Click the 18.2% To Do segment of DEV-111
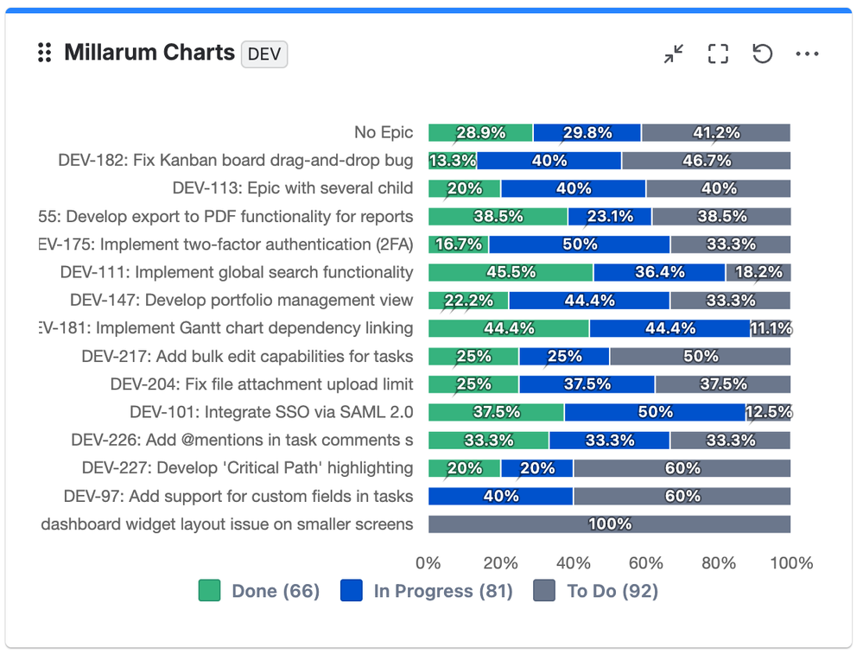The width and height of the screenshot is (863, 660). (758, 272)
